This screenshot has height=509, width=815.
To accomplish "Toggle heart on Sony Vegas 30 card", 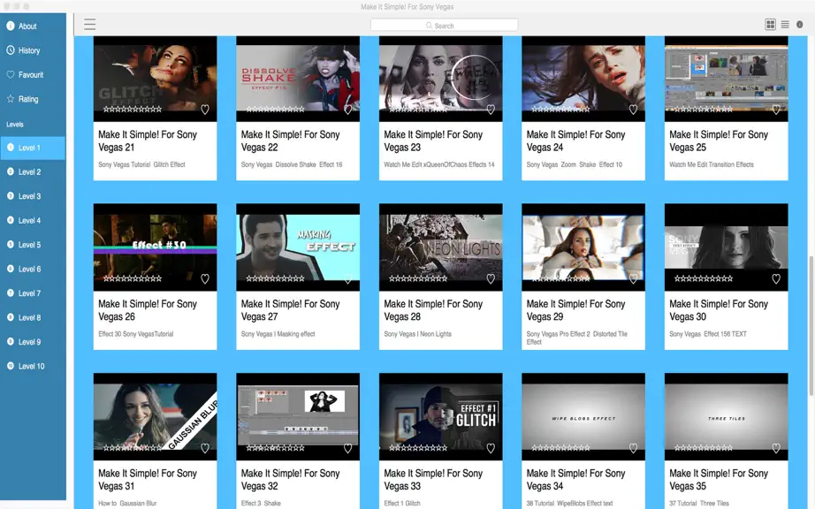I will tap(775, 279).
